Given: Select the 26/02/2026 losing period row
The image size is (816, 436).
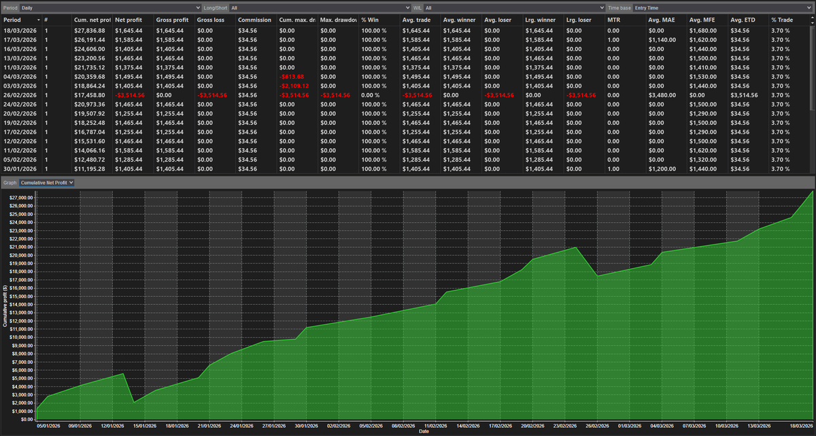Looking at the screenshot, I should click(x=405, y=95).
